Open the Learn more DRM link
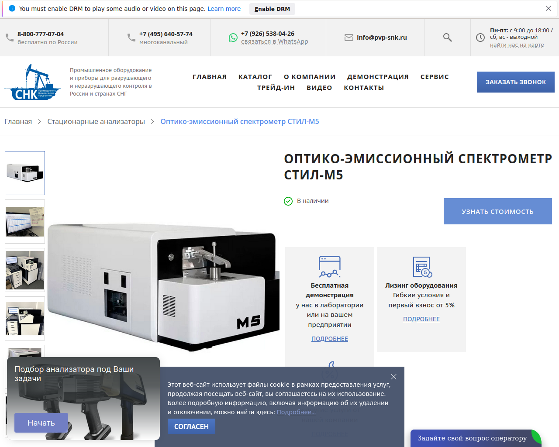559x447 pixels. click(224, 9)
